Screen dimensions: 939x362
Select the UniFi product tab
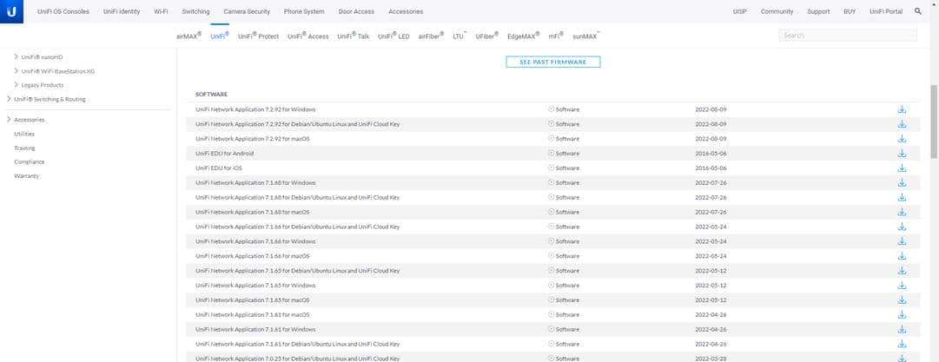[x=220, y=36]
